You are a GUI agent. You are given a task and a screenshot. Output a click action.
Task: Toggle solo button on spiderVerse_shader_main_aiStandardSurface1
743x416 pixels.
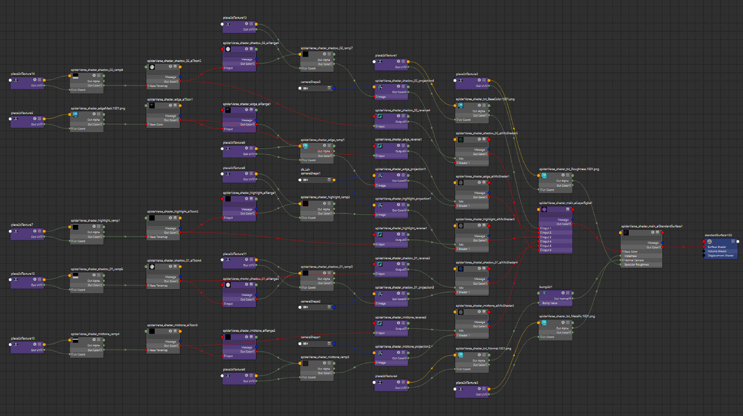[x=652, y=232]
